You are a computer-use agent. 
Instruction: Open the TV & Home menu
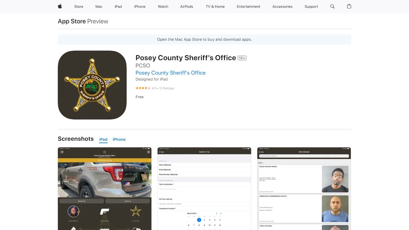(x=215, y=7)
